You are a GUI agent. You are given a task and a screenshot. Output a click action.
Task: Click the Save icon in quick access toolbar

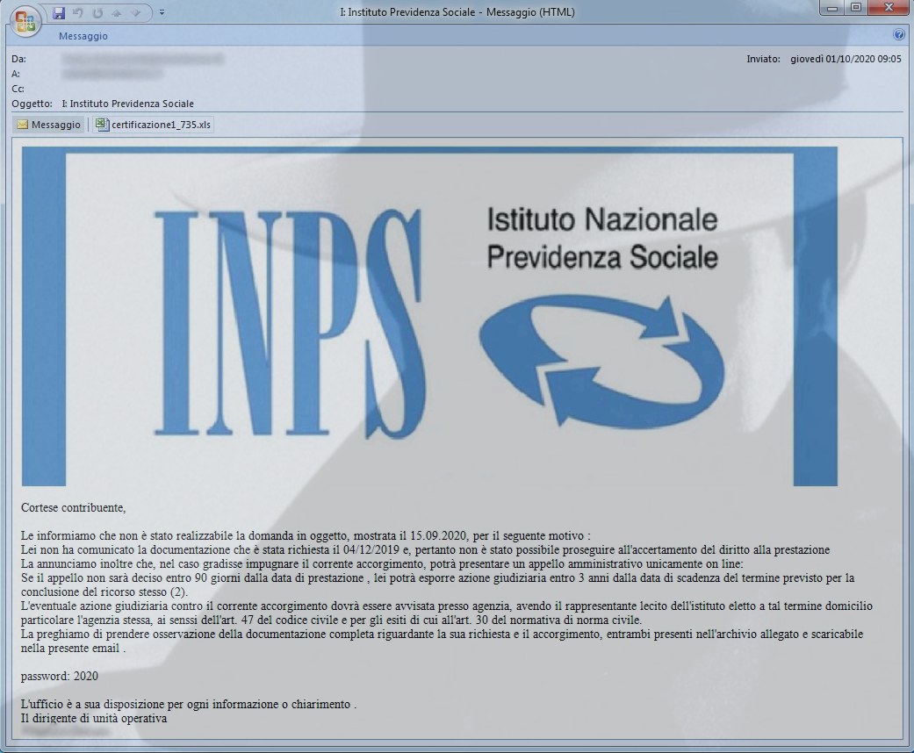(x=59, y=13)
